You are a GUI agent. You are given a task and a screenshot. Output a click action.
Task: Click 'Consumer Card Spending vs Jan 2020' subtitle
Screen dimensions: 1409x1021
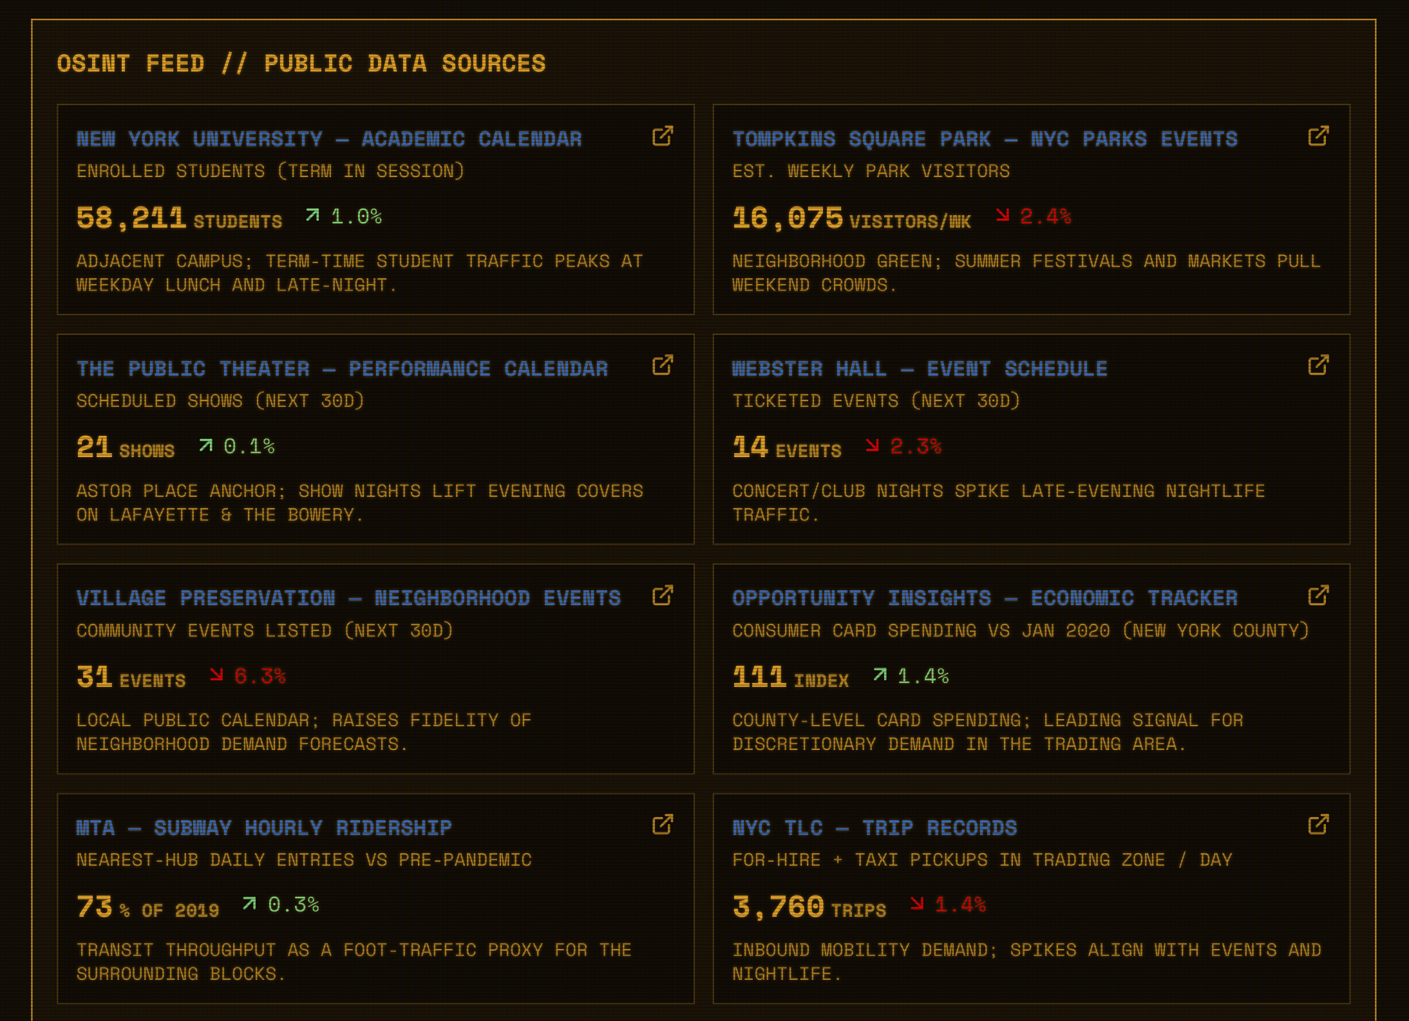pyautogui.click(x=1021, y=630)
